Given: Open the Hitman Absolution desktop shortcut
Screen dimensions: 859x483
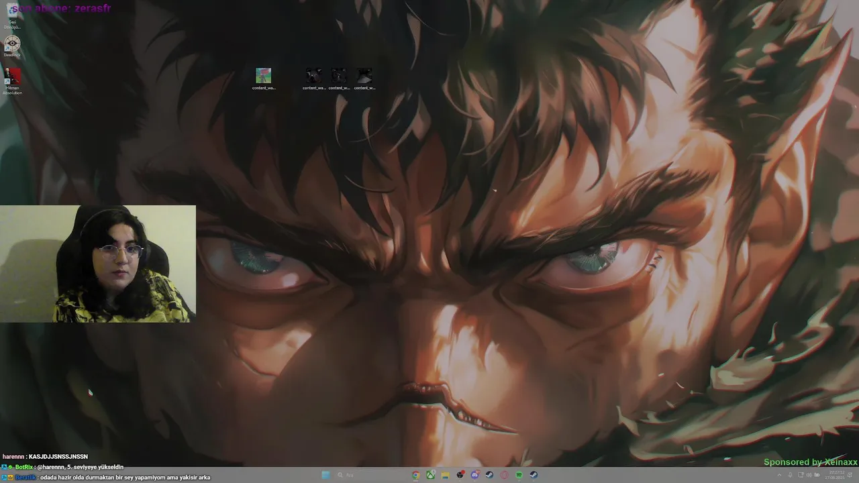Looking at the screenshot, I should point(12,80).
